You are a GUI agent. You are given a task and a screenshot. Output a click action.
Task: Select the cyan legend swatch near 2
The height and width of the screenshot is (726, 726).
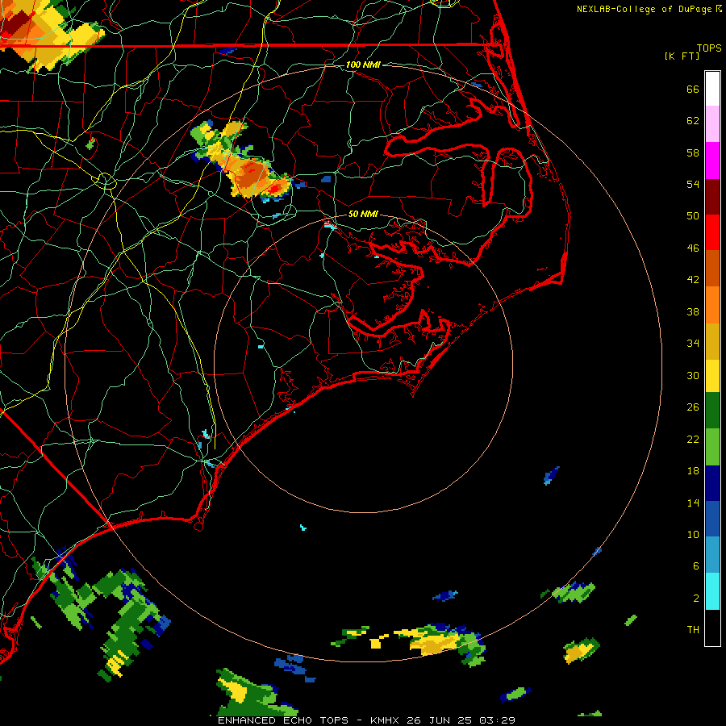pos(712,591)
